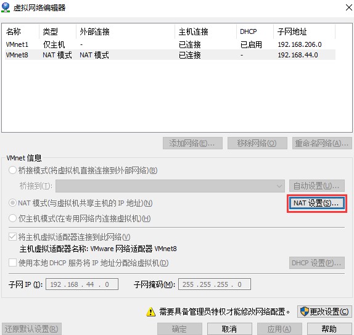Viewport: 354px width, 335px height.
Task: Click the Virtual Network Editor title icon
Action: [6, 7]
